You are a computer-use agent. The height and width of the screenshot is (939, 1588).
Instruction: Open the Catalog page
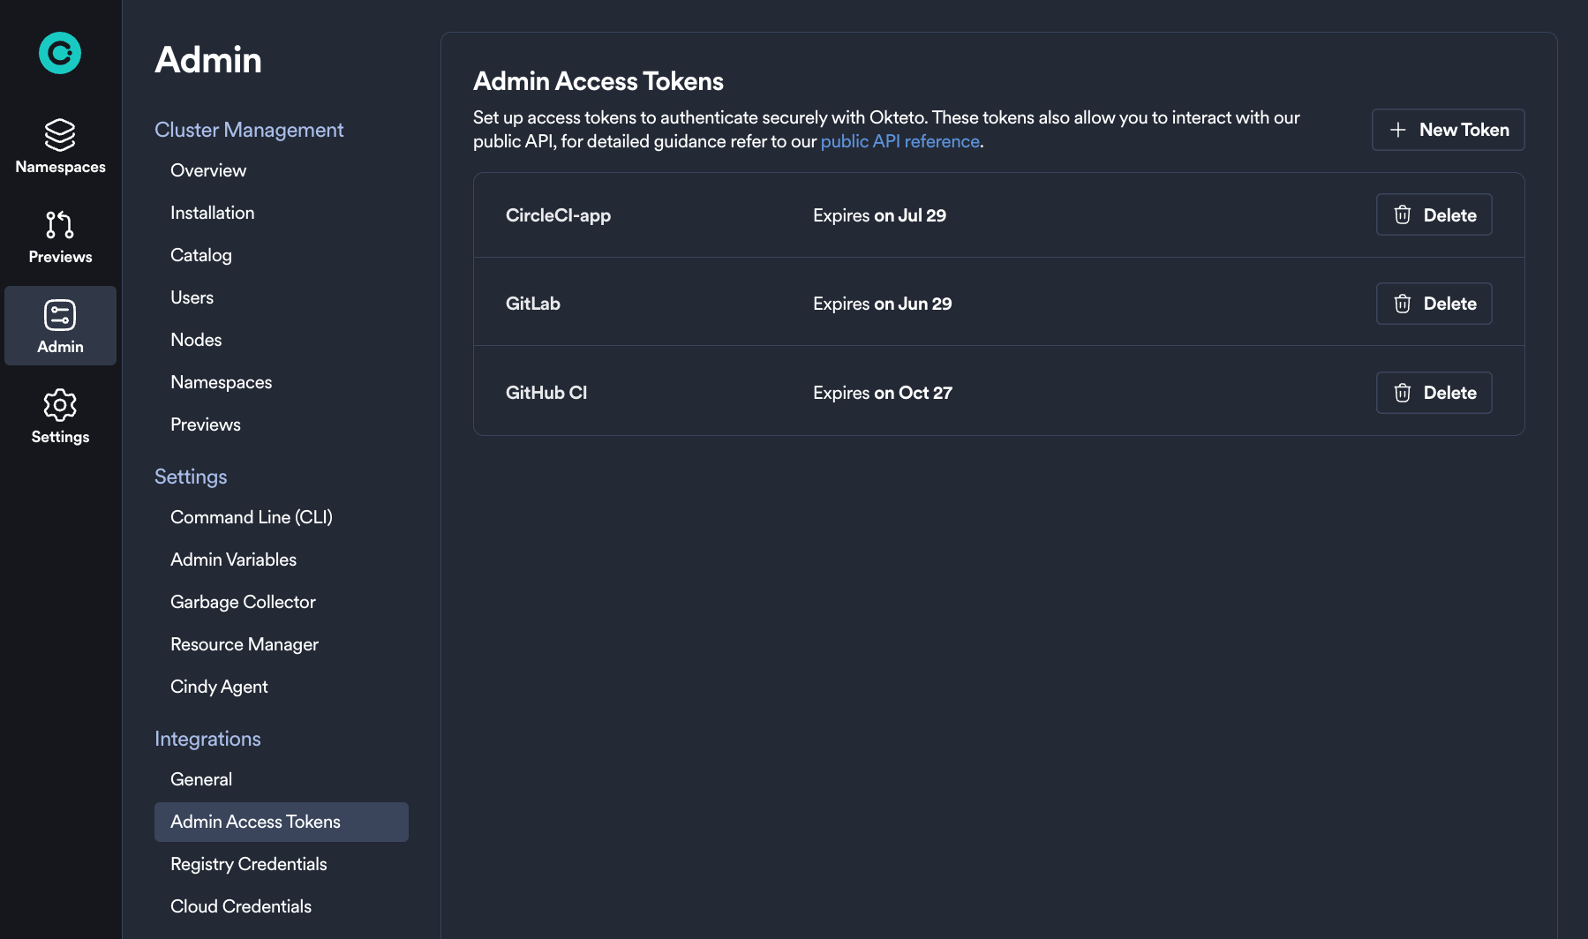pyautogui.click(x=200, y=254)
